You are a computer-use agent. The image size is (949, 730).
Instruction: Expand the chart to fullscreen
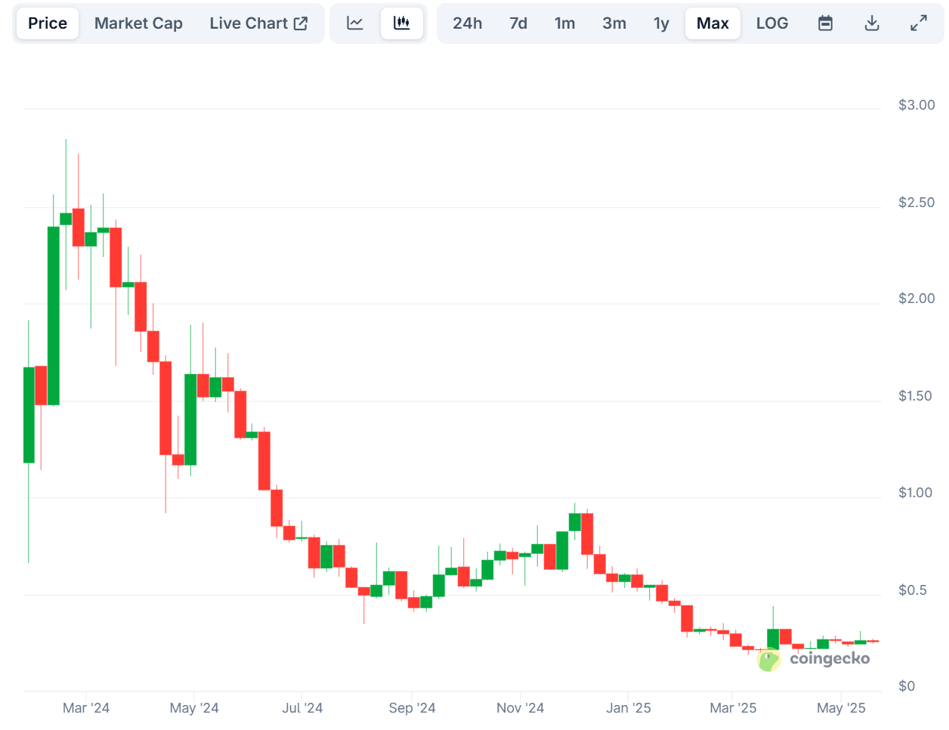coord(919,23)
